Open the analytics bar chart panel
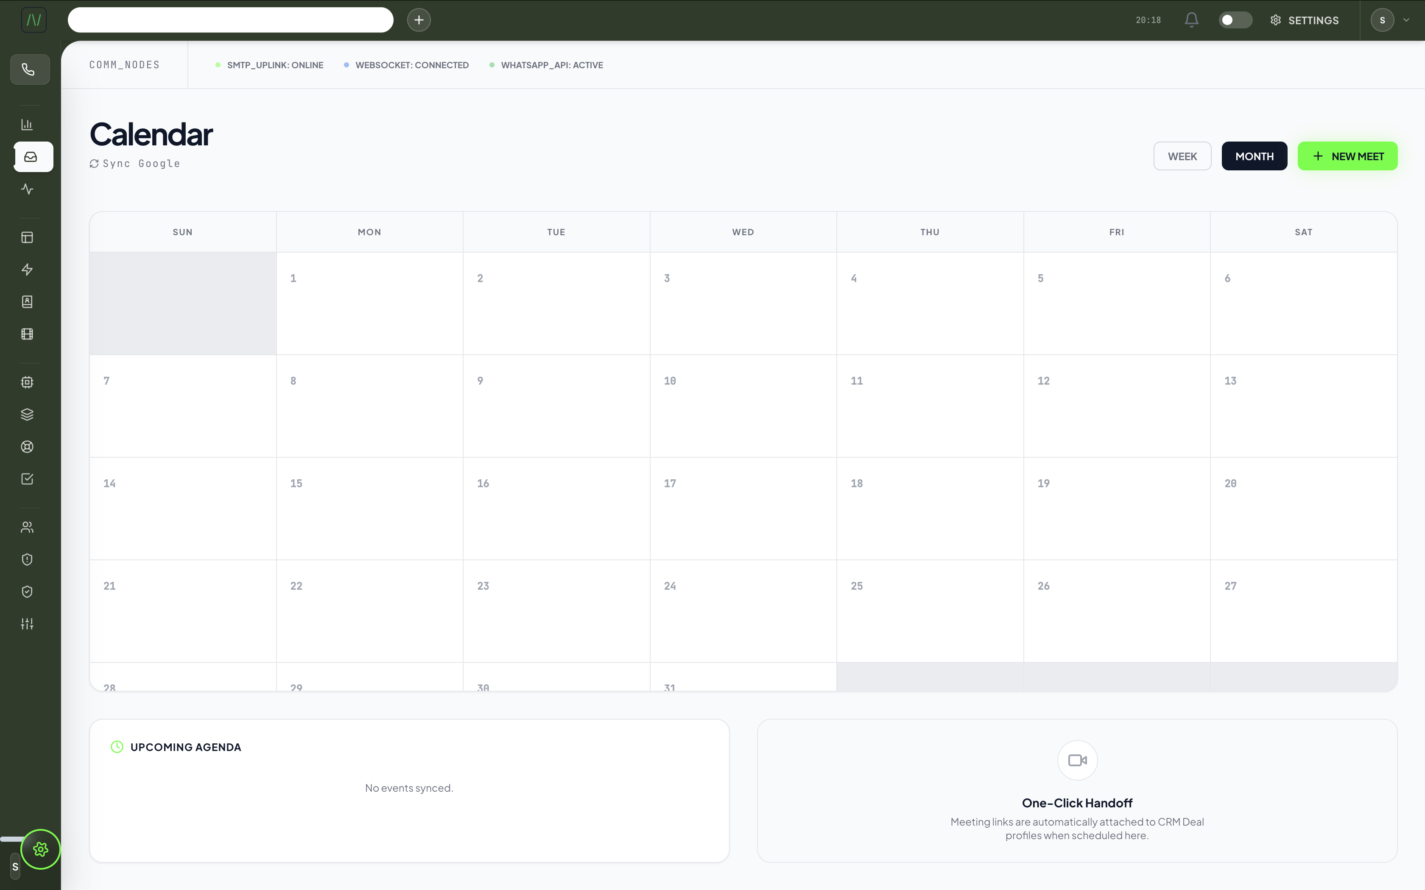1425x890 pixels. click(27, 124)
